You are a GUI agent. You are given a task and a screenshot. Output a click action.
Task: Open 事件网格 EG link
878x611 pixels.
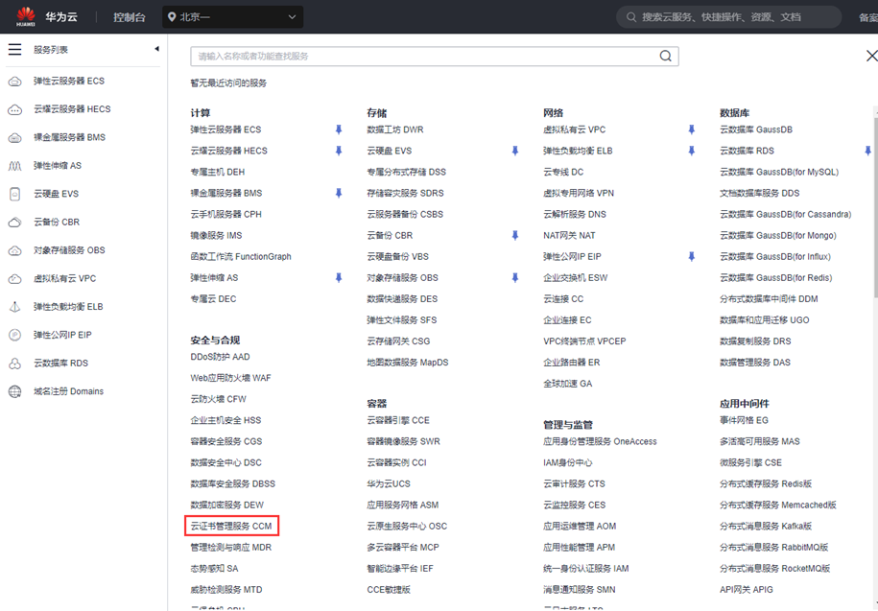[745, 421]
